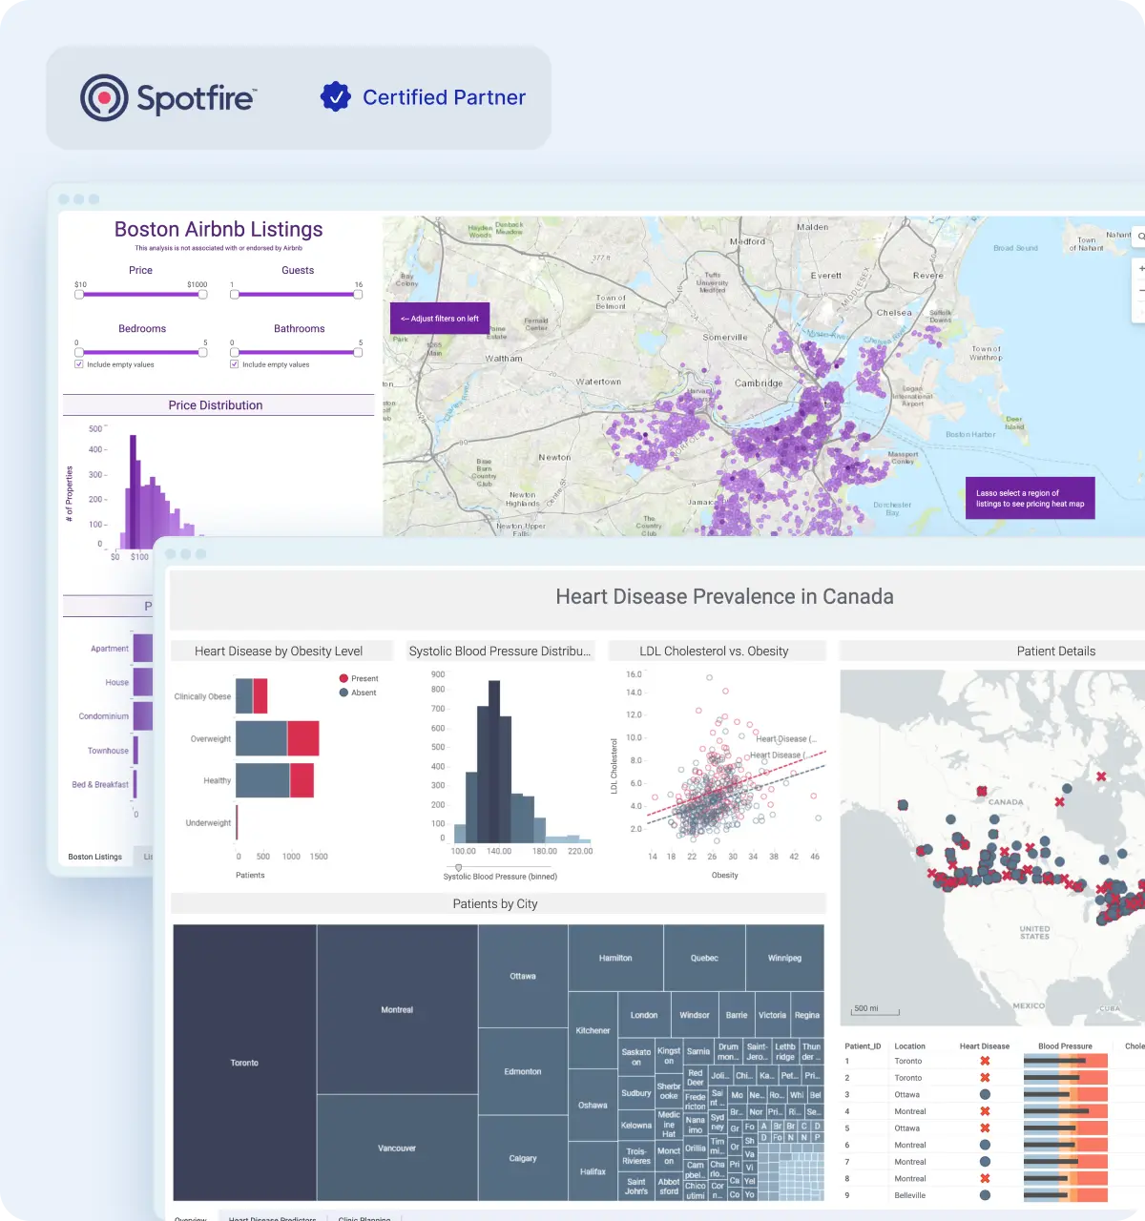Click the blue circle marker for Patient 5
The image size is (1145, 1221).
(x=985, y=1128)
